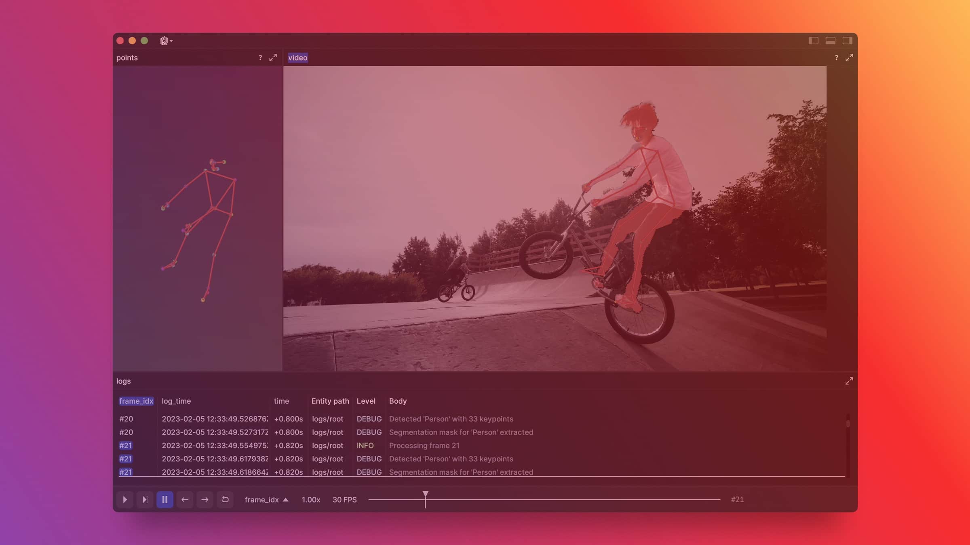This screenshot has width=970, height=545.
Task: Click the logs vertical scrollbar
Action: pyautogui.click(x=848, y=423)
